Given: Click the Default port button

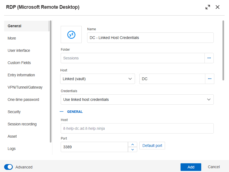Looking at the screenshot, I should tap(152, 146).
